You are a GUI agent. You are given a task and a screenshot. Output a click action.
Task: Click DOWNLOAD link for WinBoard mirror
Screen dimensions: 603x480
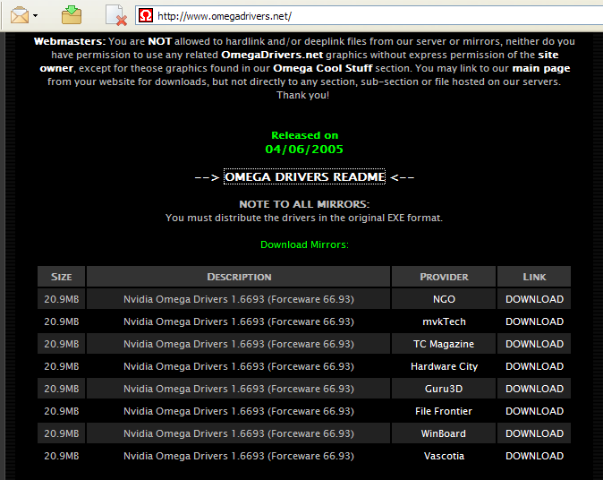click(x=534, y=433)
